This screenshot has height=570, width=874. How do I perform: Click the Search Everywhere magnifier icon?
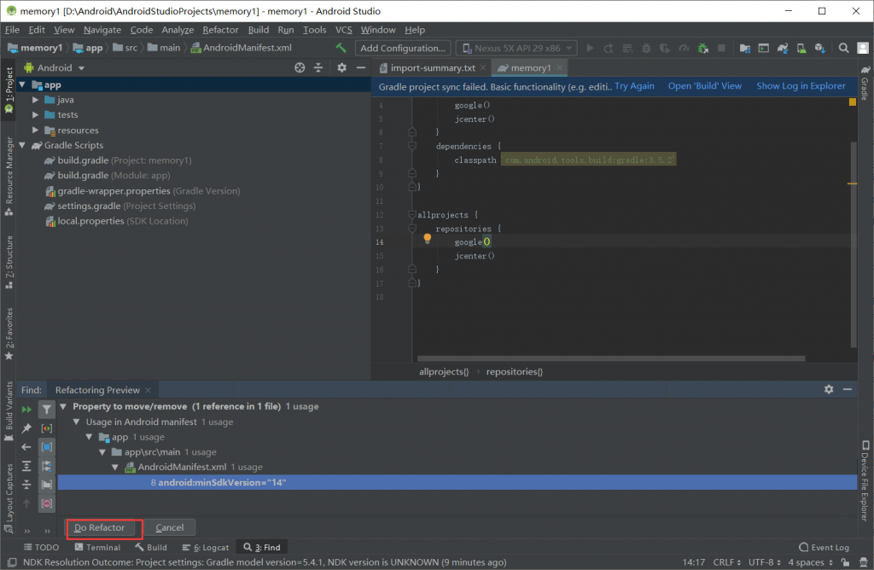pyautogui.click(x=844, y=49)
